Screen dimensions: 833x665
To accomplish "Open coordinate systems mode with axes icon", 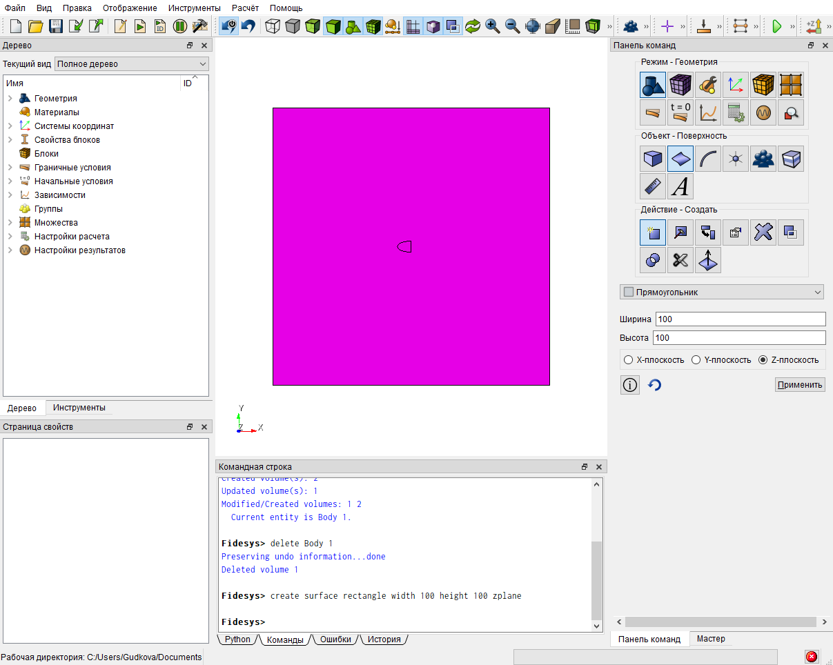I will tap(736, 85).
